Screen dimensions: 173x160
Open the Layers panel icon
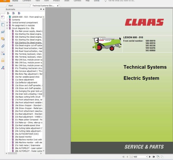(3, 32)
